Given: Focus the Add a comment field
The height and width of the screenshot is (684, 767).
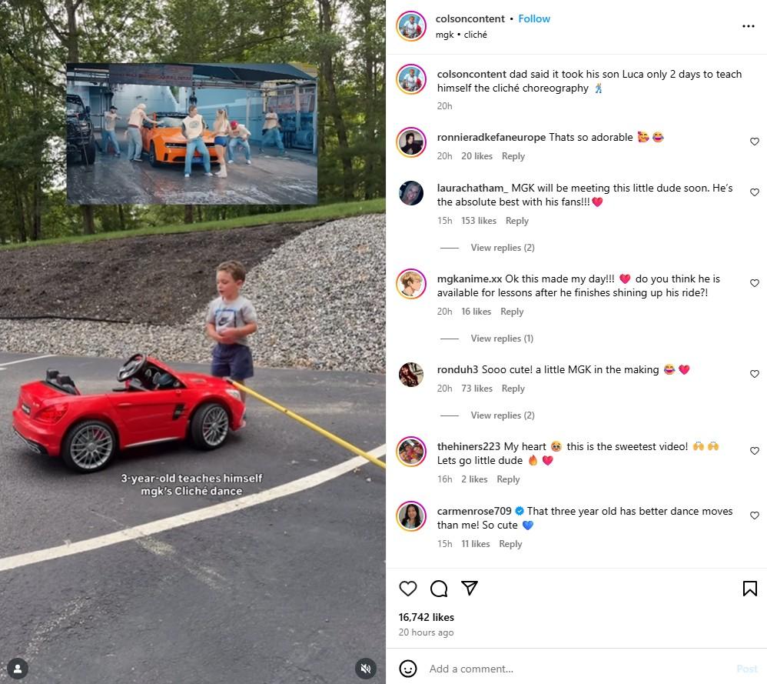Looking at the screenshot, I should click(x=577, y=669).
